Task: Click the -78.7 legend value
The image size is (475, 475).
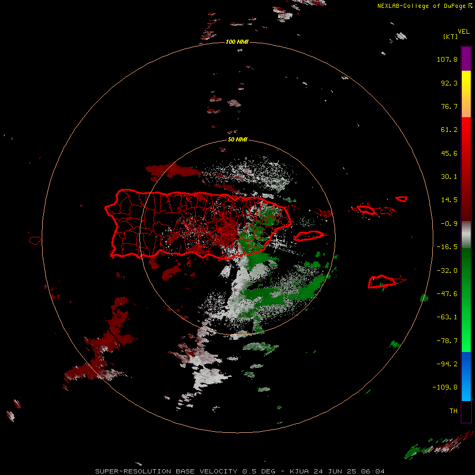Action: pos(447,341)
